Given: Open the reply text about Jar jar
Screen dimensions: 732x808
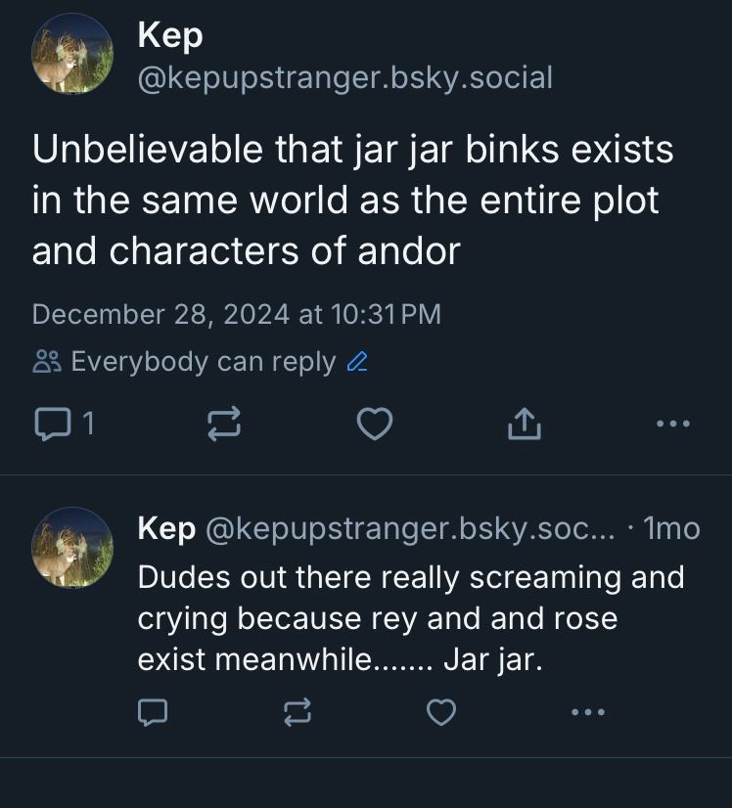Looking at the screenshot, I should 411,618.
